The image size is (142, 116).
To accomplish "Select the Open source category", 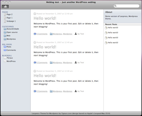I will click(x=12, y=32).
